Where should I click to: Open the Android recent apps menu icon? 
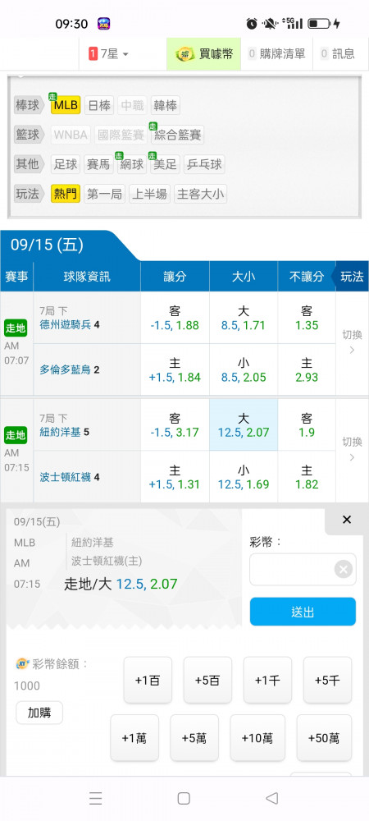click(x=96, y=798)
